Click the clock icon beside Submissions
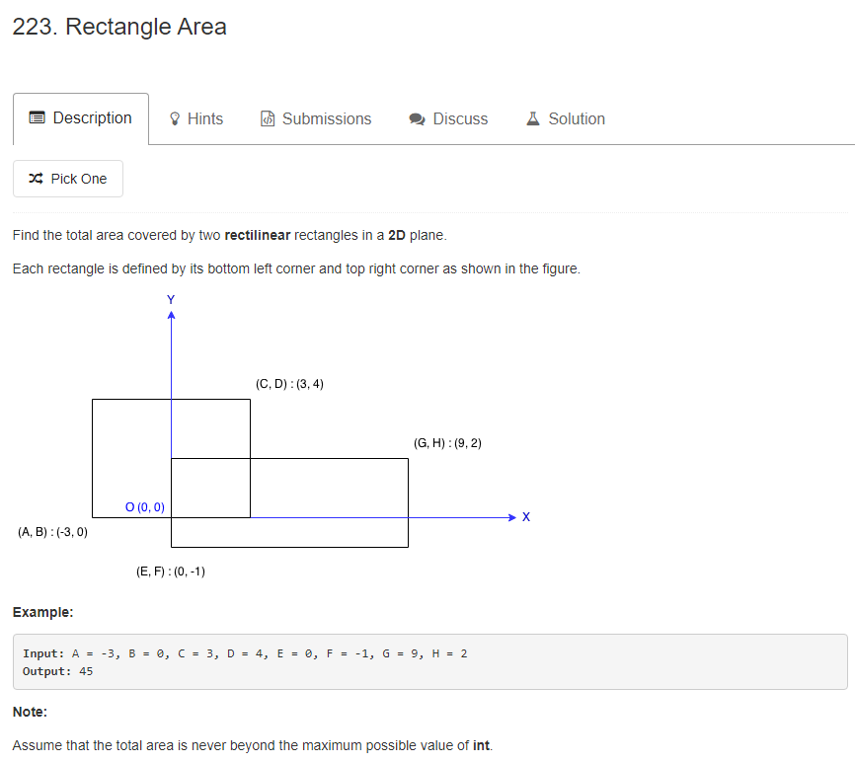This screenshot has height=763, width=855. pos(267,117)
